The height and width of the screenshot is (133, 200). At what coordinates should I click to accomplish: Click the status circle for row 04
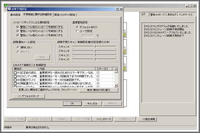tap(98, 80)
